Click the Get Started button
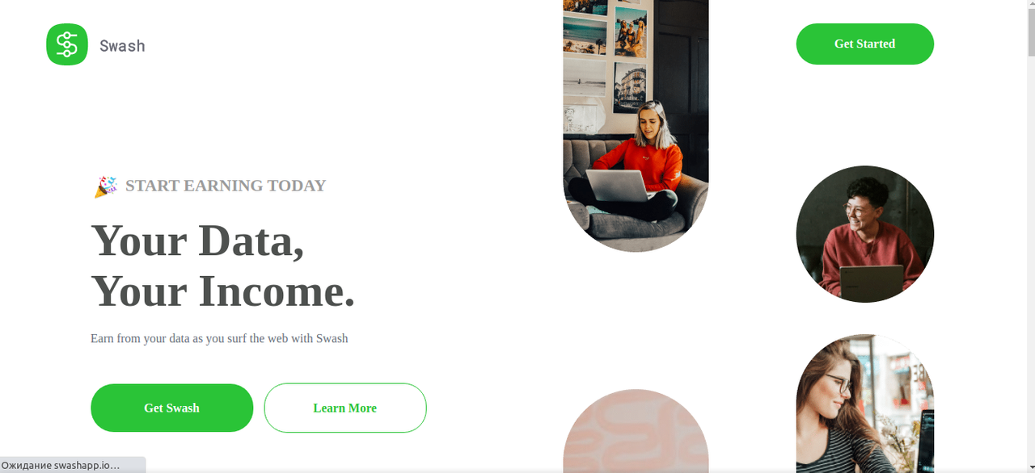1035x473 pixels. click(x=864, y=44)
